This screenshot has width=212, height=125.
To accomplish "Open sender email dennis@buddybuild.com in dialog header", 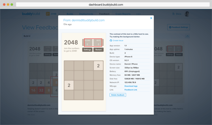I will coord(88,20).
